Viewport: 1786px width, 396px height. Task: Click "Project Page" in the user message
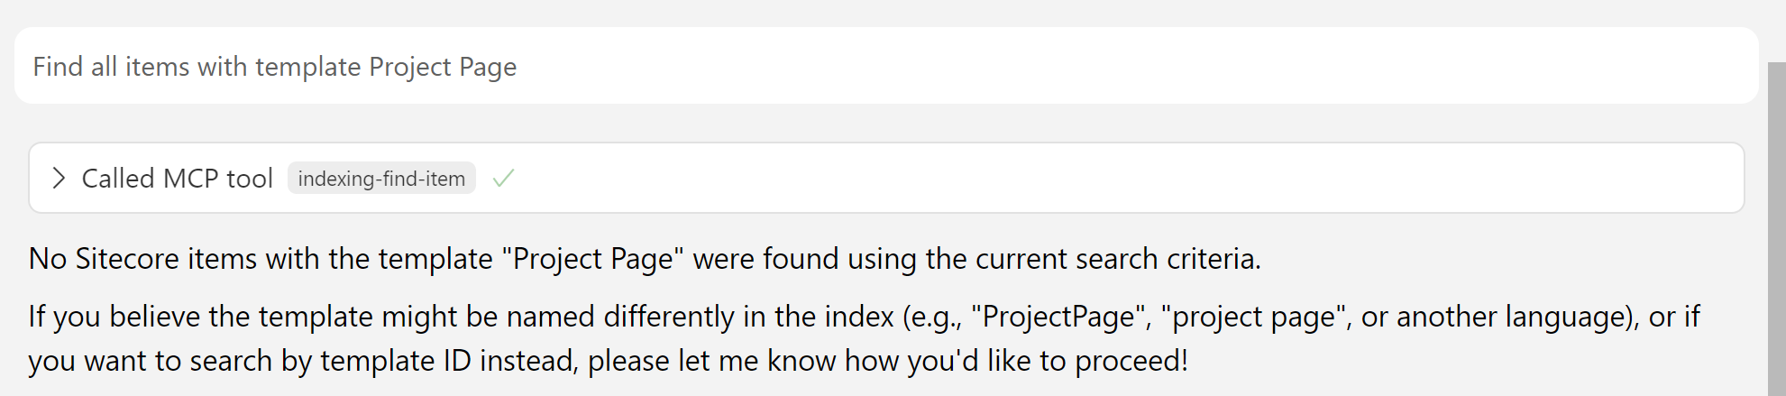tap(443, 67)
